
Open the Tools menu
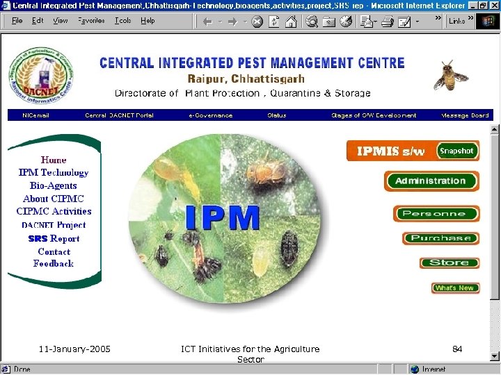(x=123, y=21)
